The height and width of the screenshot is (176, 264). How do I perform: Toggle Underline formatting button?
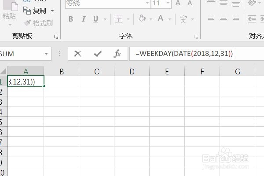(x=95, y=19)
